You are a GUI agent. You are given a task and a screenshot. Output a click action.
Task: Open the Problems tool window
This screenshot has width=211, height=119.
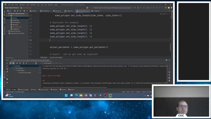click(54, 90)
